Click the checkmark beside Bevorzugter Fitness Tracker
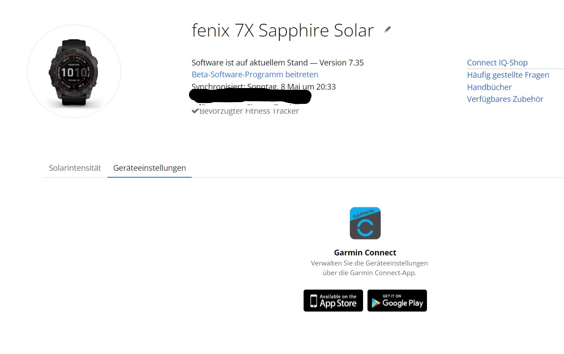 (195, 111)
